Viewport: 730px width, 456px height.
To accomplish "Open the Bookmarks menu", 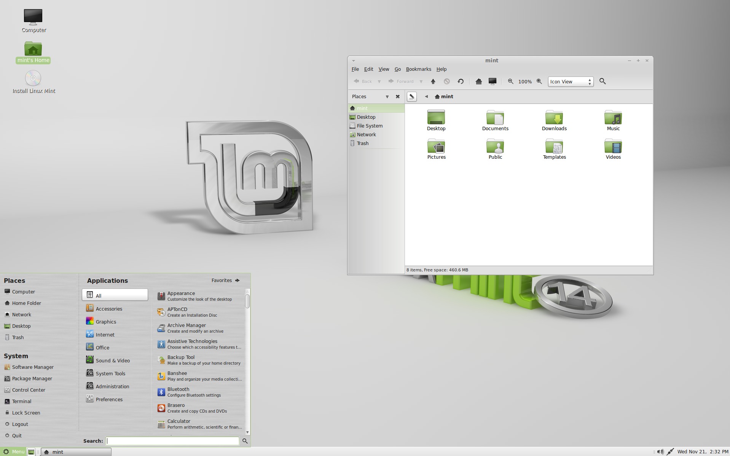I will pos(418,69).
